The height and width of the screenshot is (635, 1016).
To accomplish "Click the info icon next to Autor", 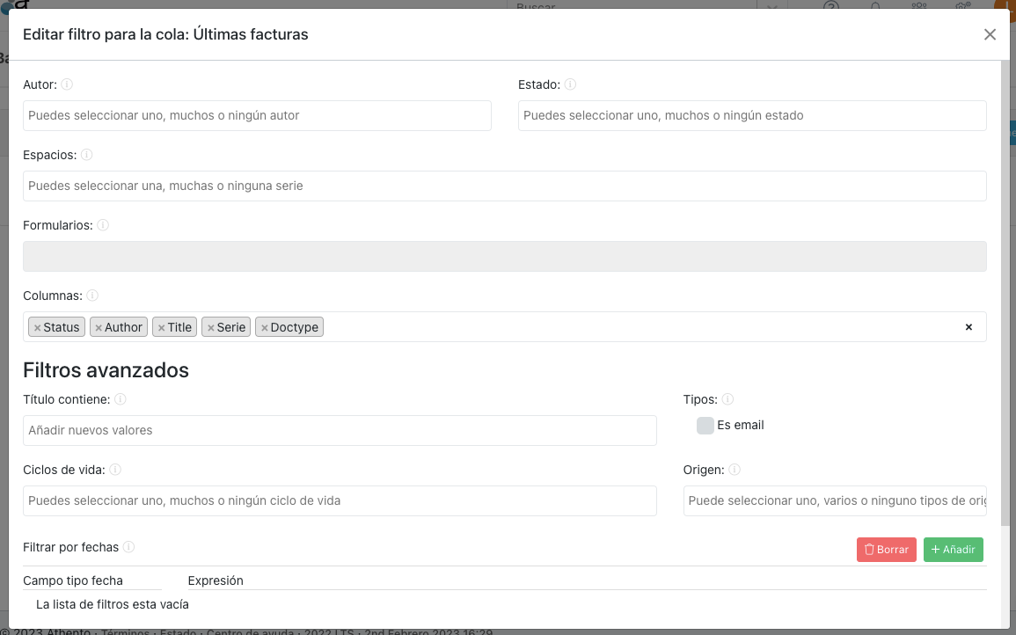I will tap(67, 85).
